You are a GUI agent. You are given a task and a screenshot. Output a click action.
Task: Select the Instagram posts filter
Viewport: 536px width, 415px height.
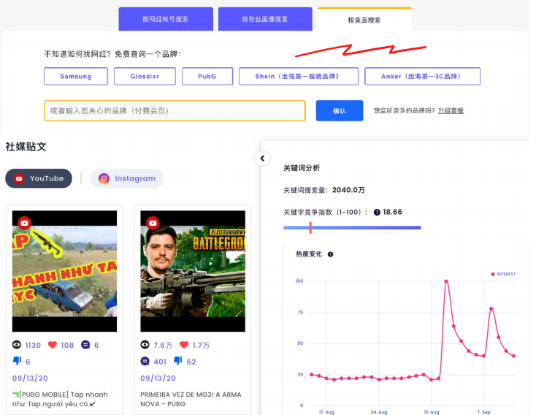[127, 178]
